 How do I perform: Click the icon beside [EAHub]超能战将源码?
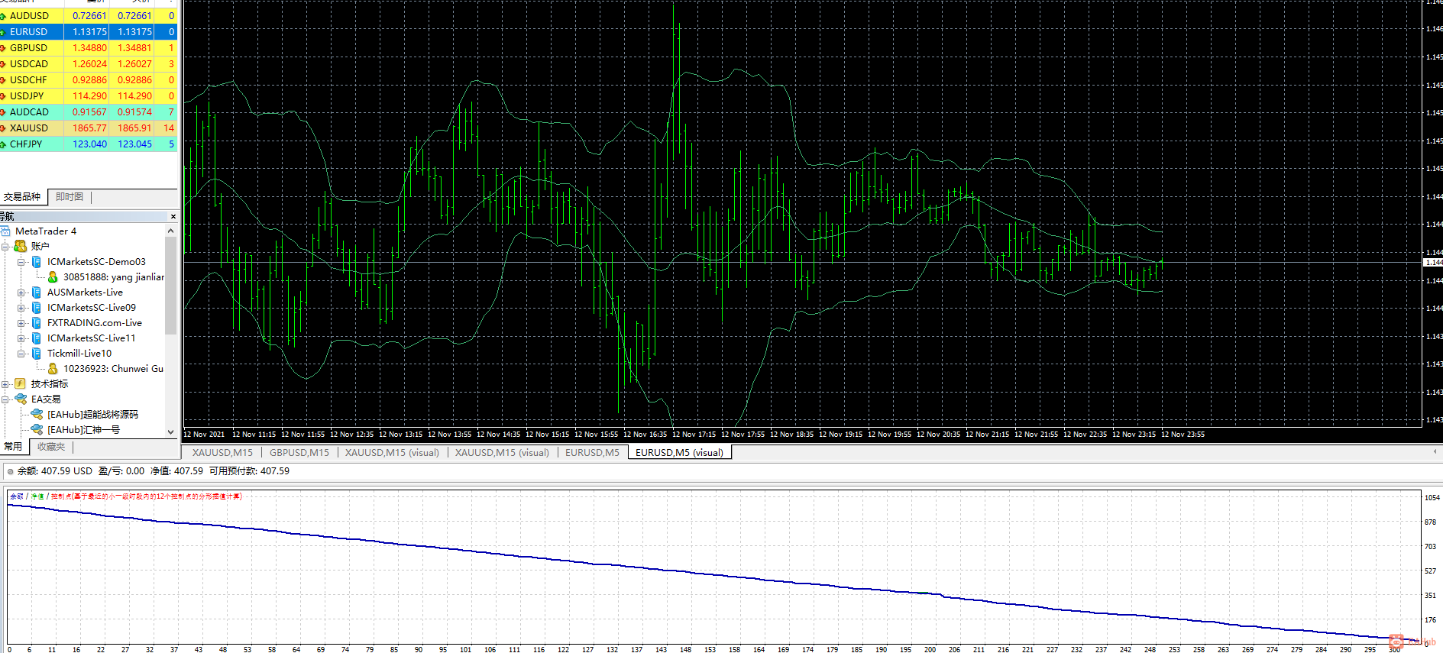[37, 415]
